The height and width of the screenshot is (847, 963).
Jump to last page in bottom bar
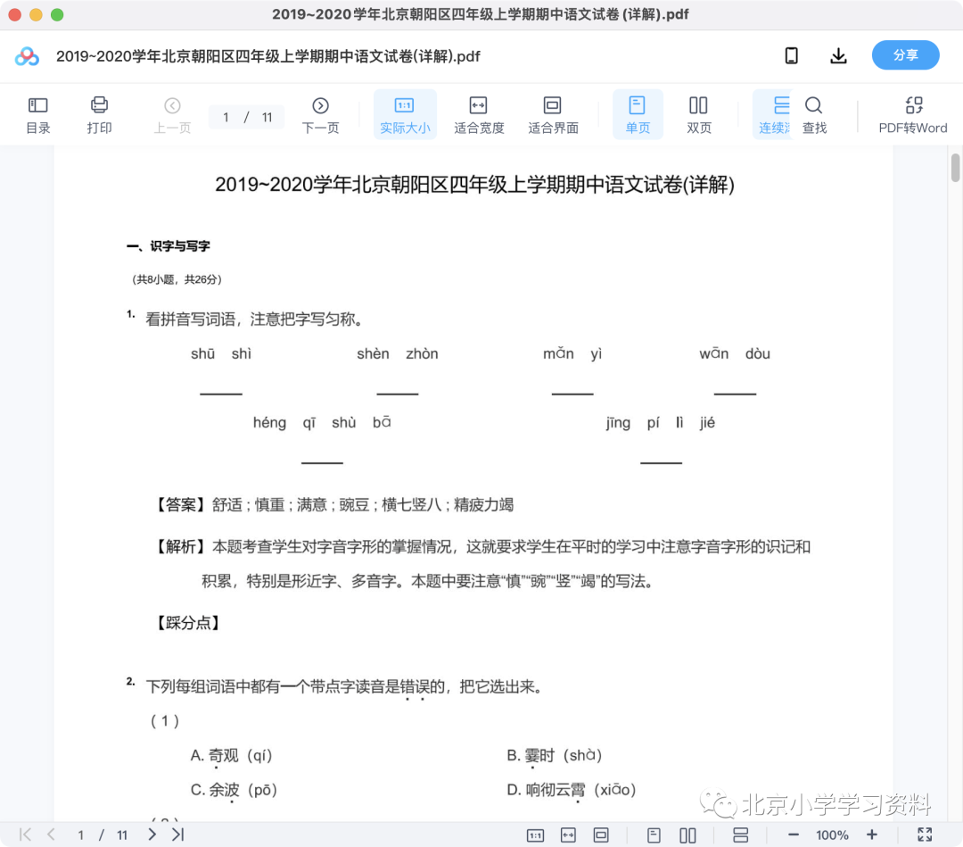point(178,835)
